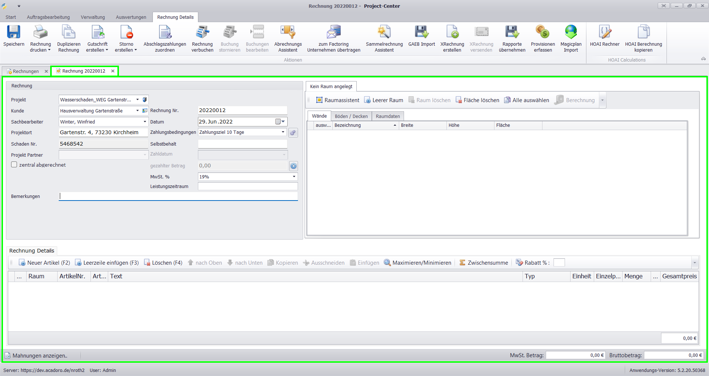The image size is (709, 376).
Task: Switch to Böden / Decken tab
Action: coord(351,116)
